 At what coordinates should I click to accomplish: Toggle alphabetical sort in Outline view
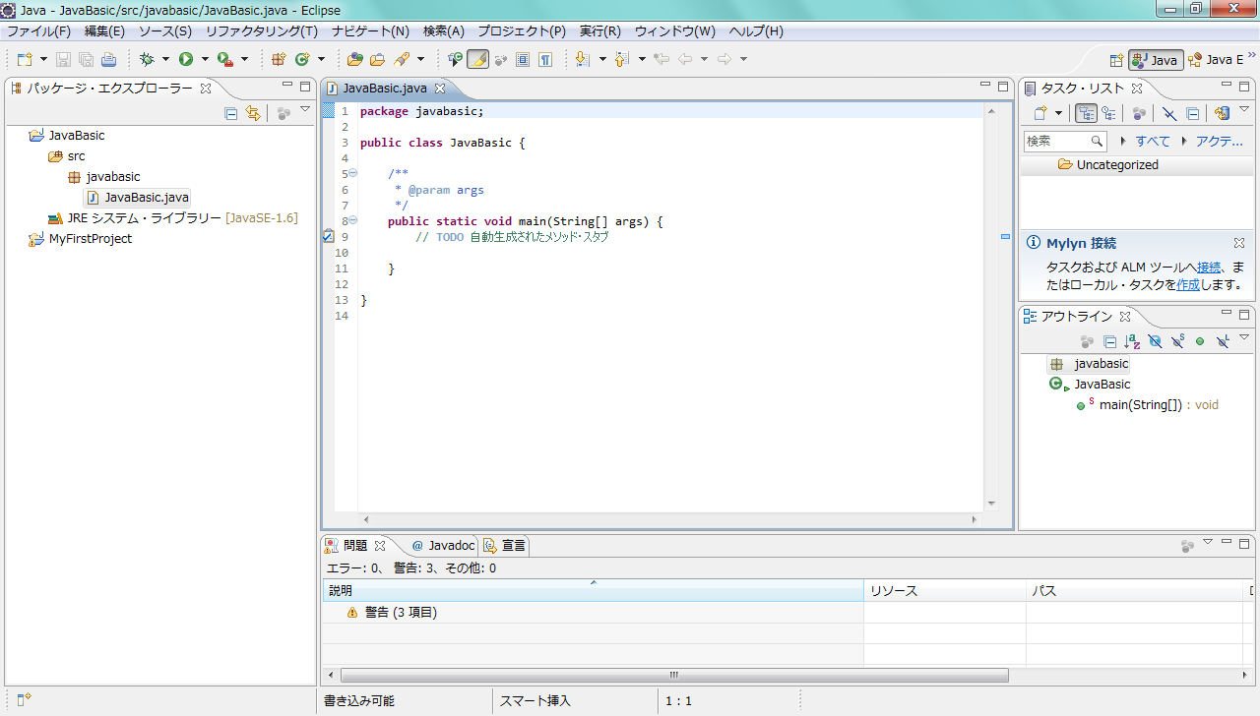(1132, 341)
